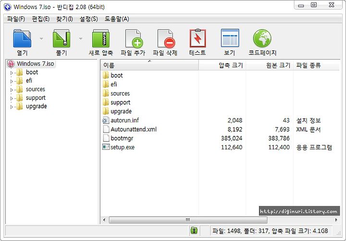Select the sources folder in the tree

click(35, 89)
